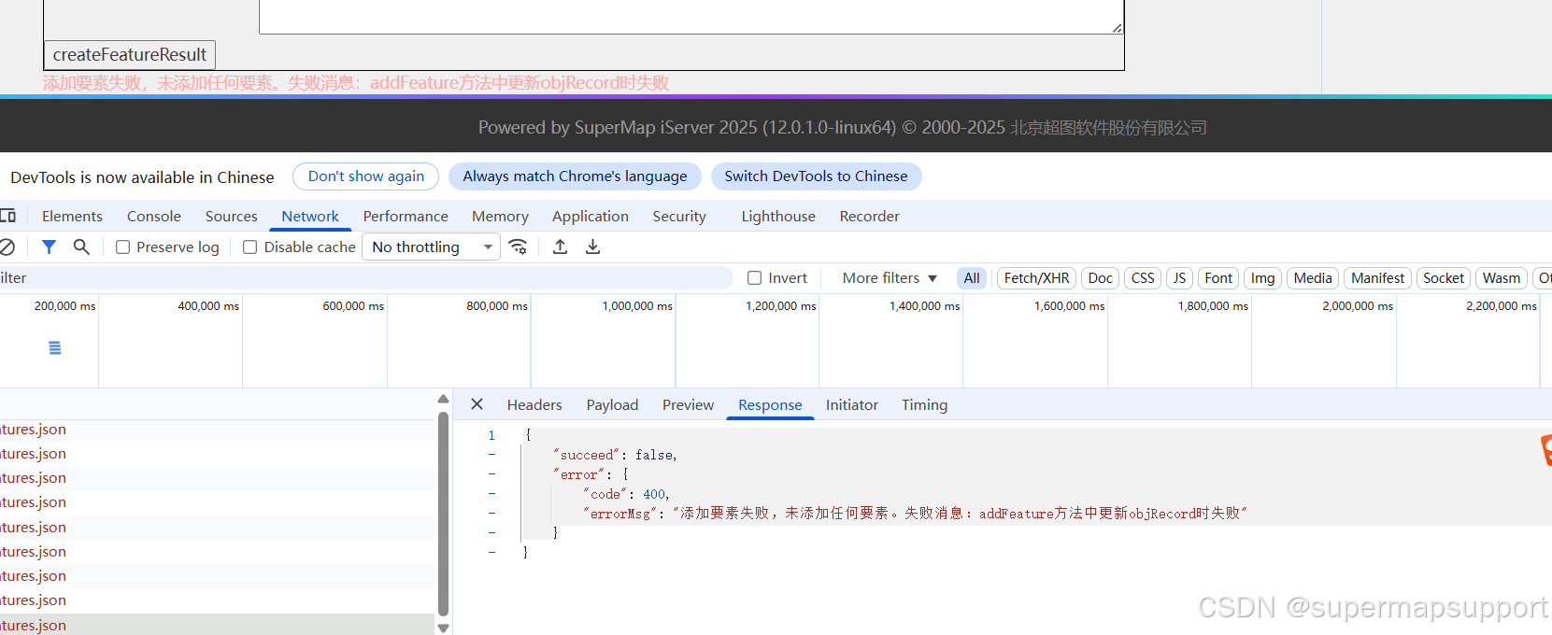
Task: Click the request marks in timeline overview
Action: click(x=55, y=347)
